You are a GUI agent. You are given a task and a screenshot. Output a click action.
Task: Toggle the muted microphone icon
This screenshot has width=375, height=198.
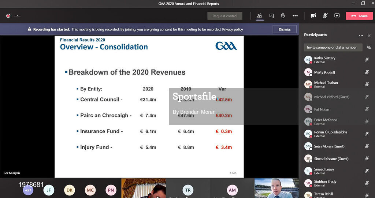[x=325, y=16]
